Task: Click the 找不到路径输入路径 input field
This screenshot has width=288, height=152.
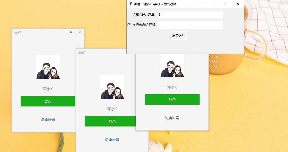Action: [190, 25]
